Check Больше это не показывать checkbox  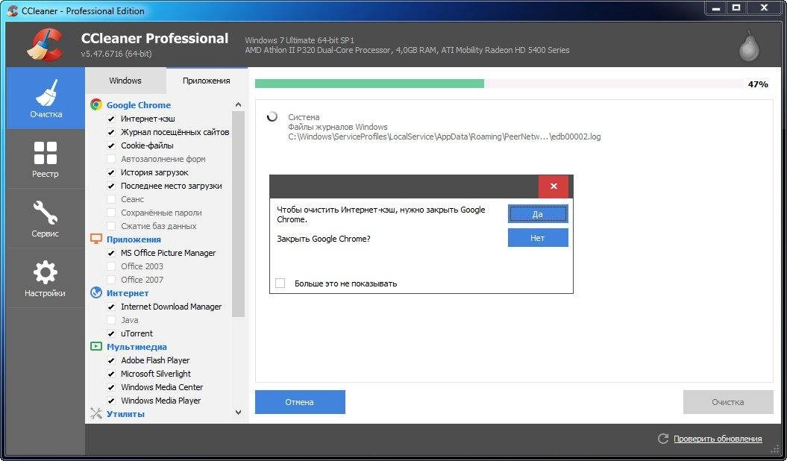point(280,283)
